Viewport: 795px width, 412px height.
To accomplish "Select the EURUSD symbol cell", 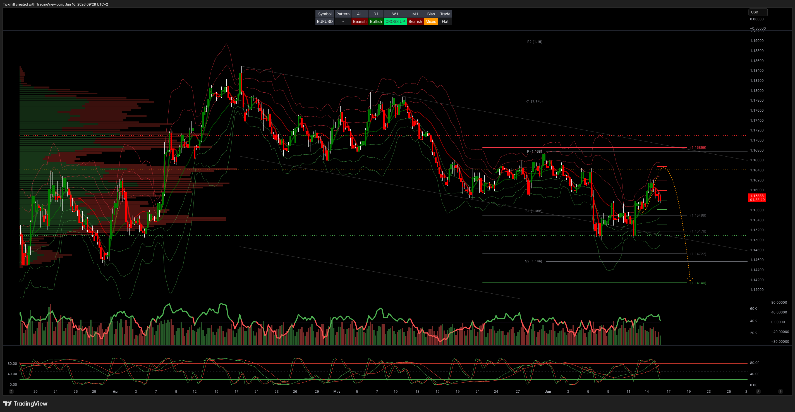I will coord(325,21).
